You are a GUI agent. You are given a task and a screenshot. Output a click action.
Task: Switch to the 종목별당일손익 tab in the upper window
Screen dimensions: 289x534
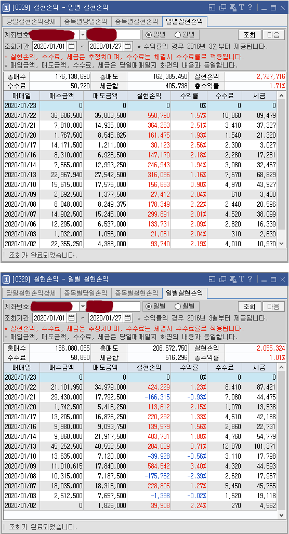[86, 21]
